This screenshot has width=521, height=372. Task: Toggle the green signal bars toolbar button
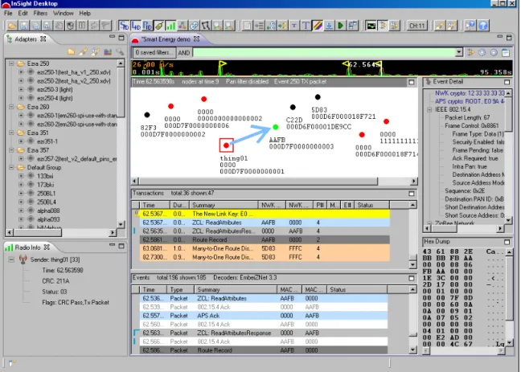170,26
